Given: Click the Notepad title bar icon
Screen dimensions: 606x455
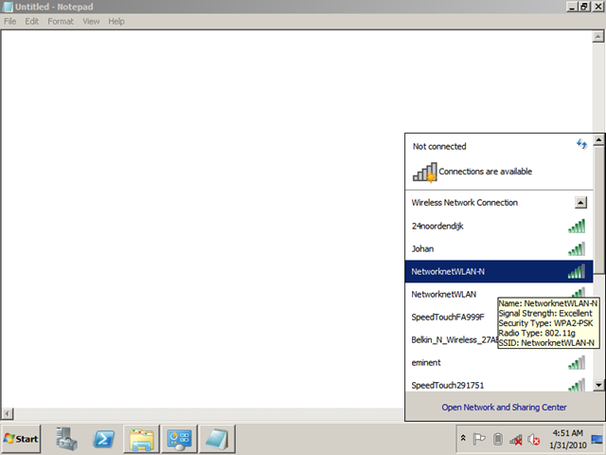Looking at the screenshot, I should point(8,7).
